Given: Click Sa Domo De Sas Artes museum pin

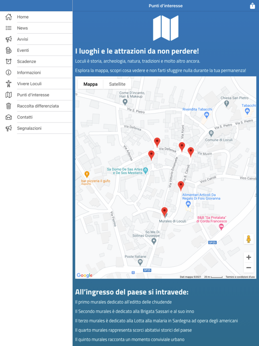Looking at the screenshot, I should point(145,170).
